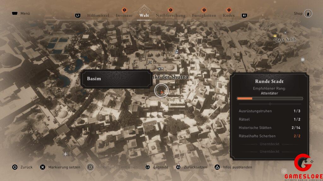Open the Kodex tab
This screenshot has width=323, height=181.
(x=229, y=15)
